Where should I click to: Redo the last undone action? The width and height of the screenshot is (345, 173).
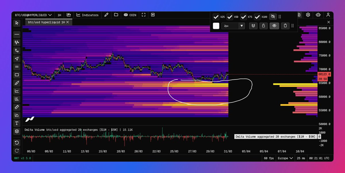point(17,151)
